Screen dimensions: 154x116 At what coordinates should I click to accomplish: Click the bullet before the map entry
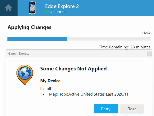click(44, 95)
